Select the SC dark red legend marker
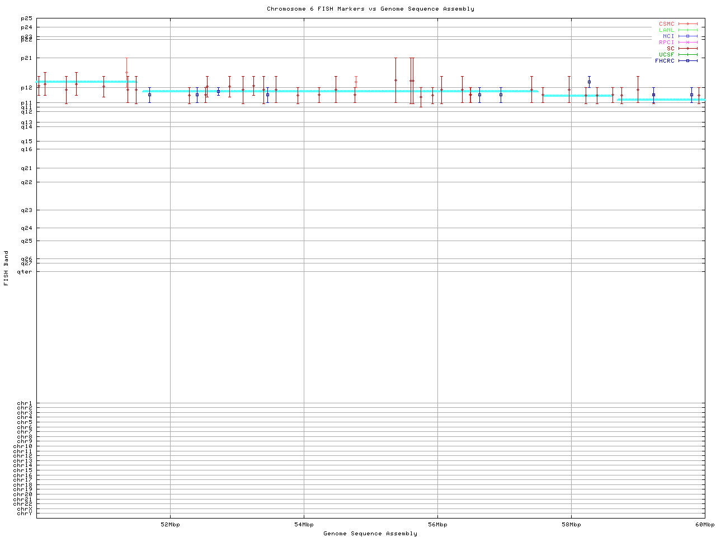This screenshot has width=716, height=537. coord(687,49)
